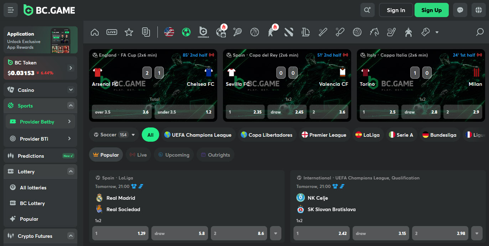
Task: Select the Dota 2 icon
Action: click(x=288, y=32)
